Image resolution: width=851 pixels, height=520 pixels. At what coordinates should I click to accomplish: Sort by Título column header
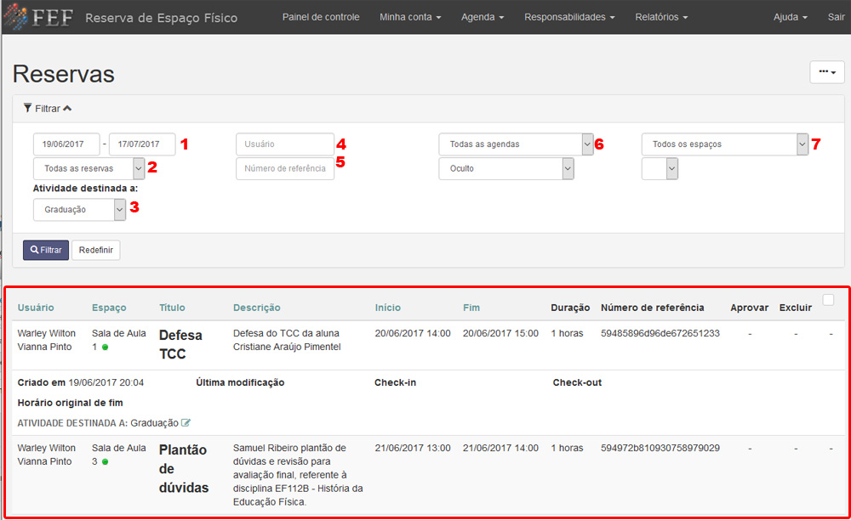coord(172,307)
